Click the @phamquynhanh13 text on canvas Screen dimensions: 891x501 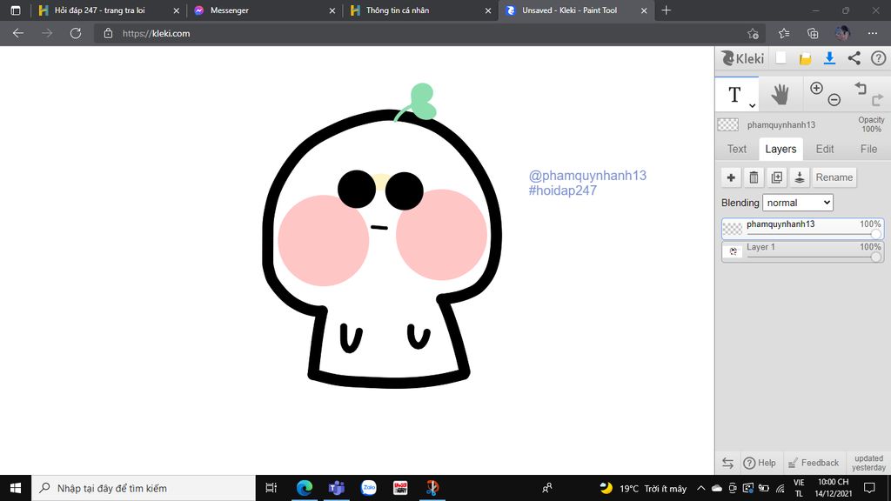pos(587,176)
